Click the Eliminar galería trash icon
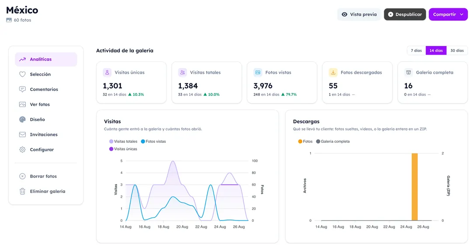This screenshot has height=248, width=474. pyautogui.click(x=22, y=192)
